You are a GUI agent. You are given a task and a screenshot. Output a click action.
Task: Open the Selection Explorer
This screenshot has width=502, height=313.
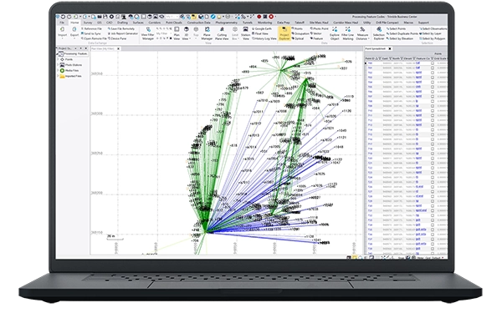379,33
